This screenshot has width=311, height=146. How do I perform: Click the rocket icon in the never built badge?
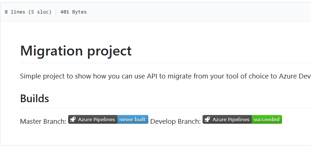tap(73, 119)
